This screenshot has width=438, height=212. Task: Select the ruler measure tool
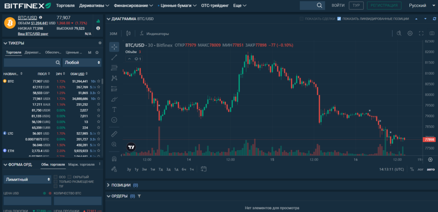click(x=114, y=134)
